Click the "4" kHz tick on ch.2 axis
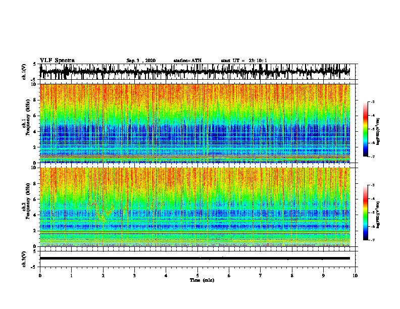 (35, 215)
